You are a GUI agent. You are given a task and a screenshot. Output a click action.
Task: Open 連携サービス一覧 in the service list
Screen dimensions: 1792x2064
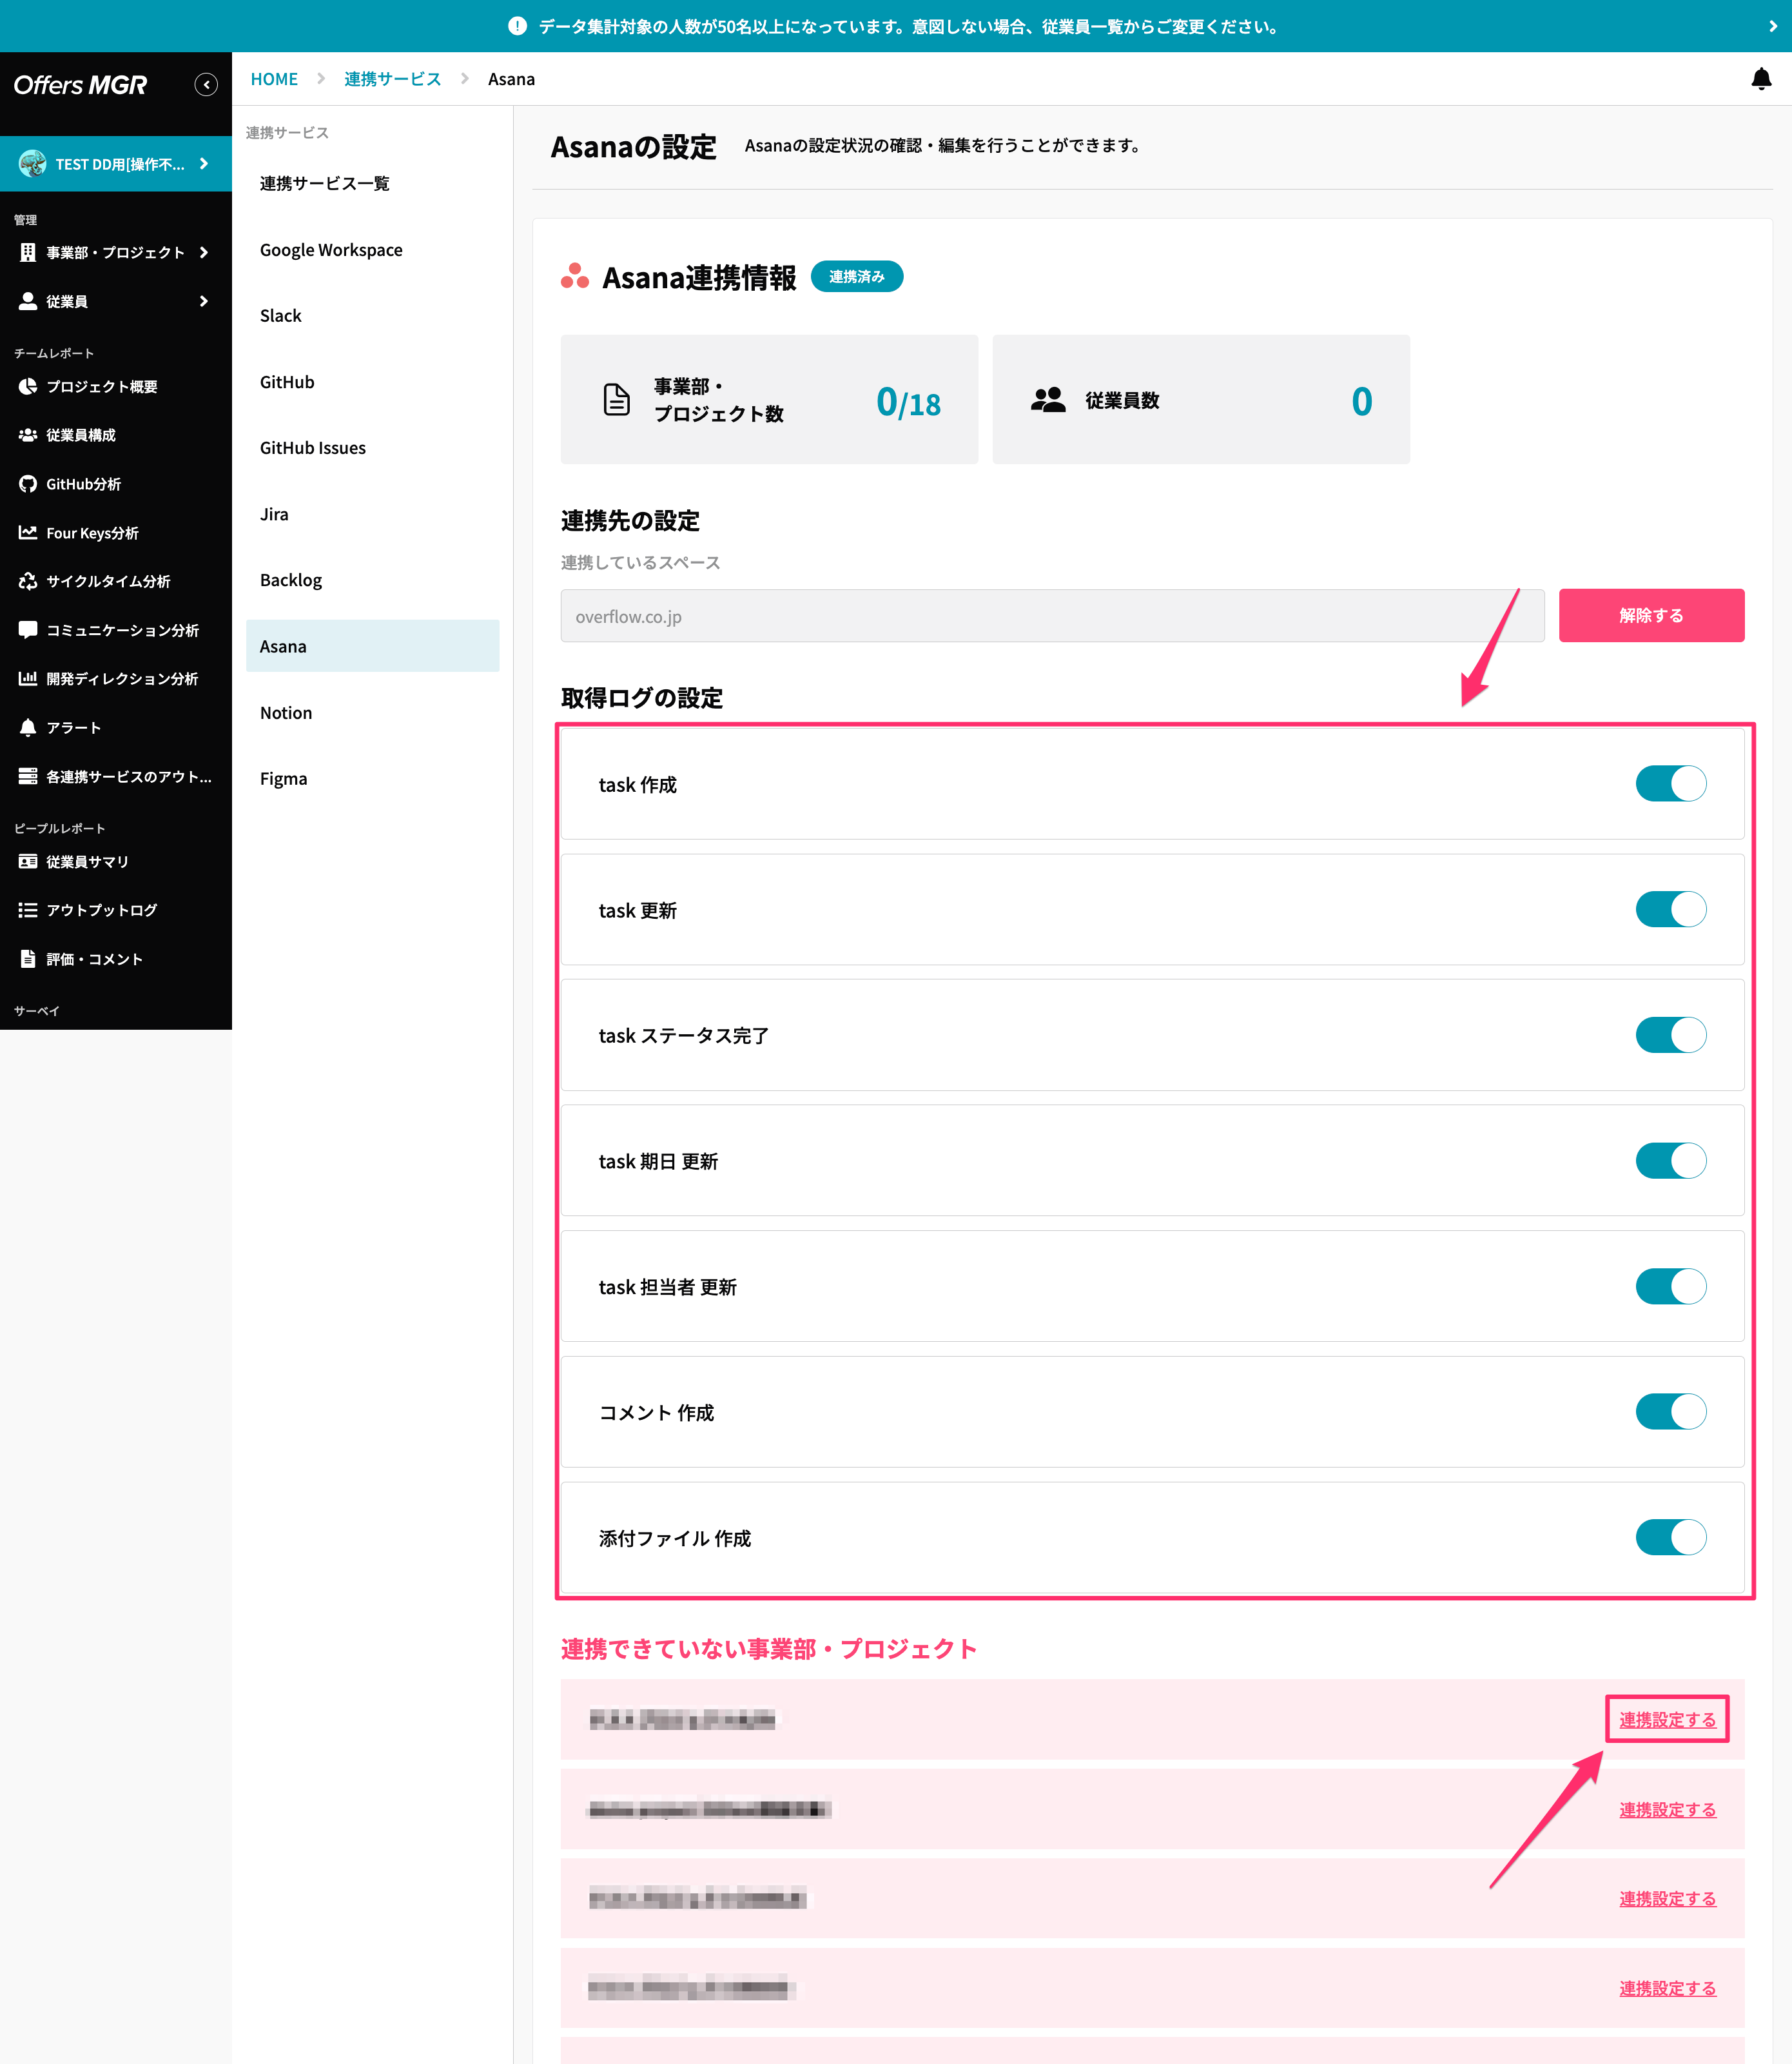point(372,183)
